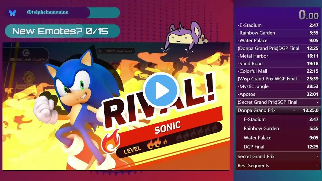Play the video with the center play button

coord(161,90)
